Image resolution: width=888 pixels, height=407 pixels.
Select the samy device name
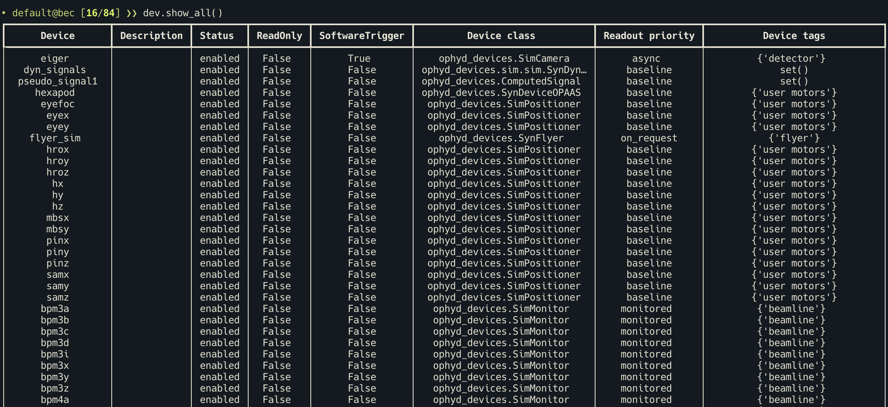(x=58, y=286)
